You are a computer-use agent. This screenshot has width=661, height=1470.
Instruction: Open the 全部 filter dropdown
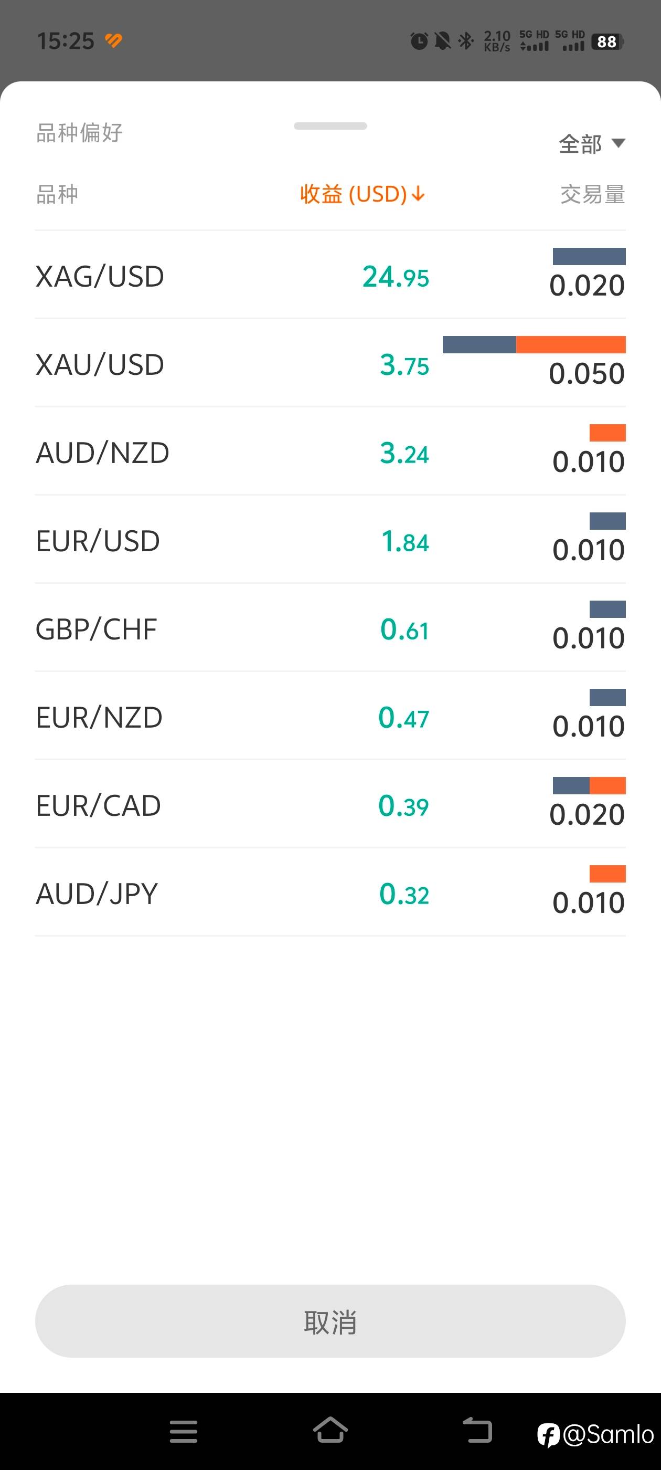[x=591, y=144]
